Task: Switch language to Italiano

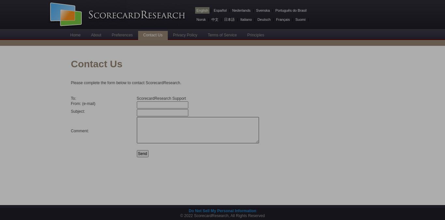Action: tap(246, 19)
